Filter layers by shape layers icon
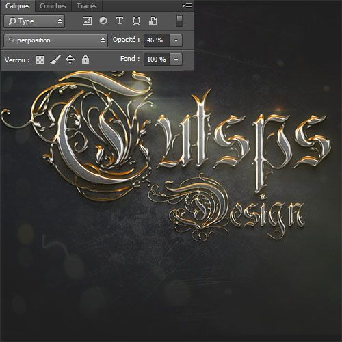 (x=136, y=21)
